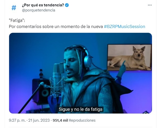Screen dimensions: 157x128
Task: Click the 21 jun. 2023 date
Action: [x=39, y=120]
